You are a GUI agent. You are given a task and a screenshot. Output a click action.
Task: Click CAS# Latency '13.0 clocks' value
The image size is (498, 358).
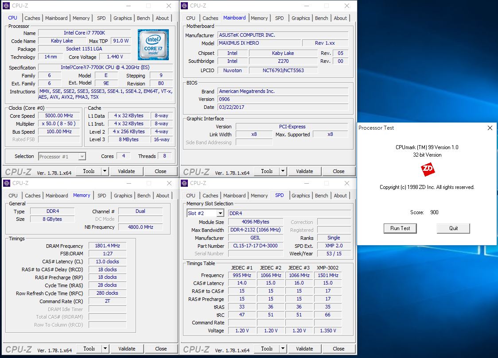(107, 262)
